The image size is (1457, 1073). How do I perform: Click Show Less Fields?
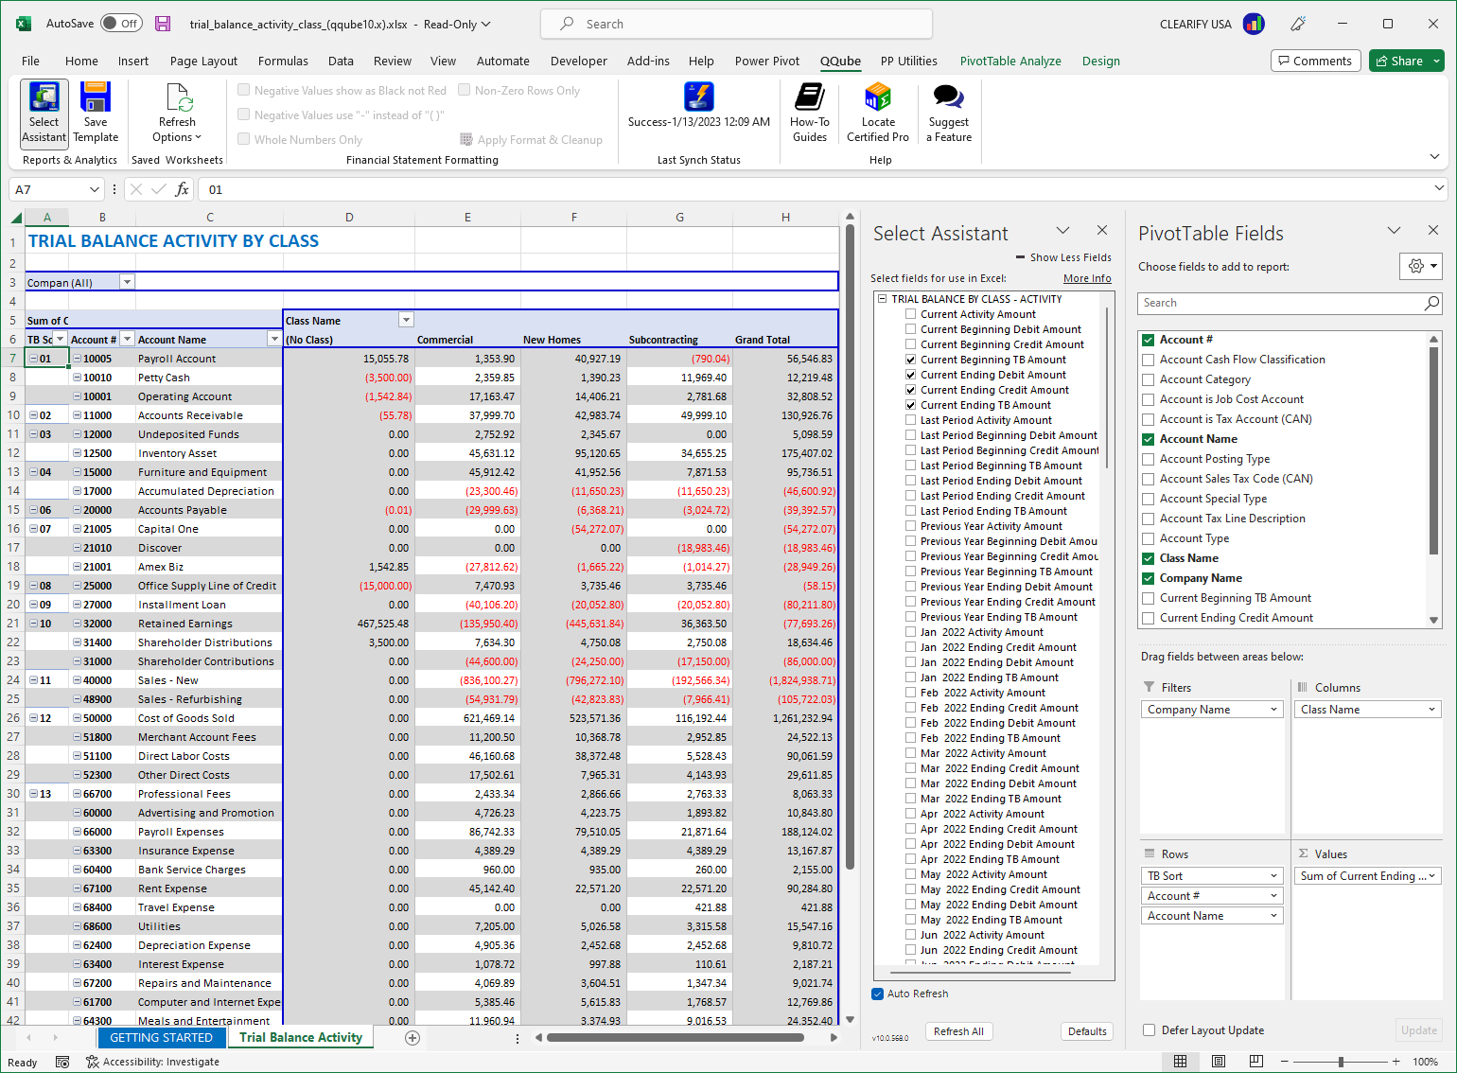pyautogui.click(x=1063, y=257)
